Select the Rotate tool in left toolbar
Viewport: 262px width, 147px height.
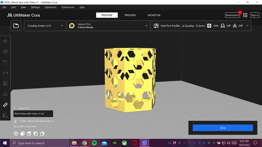[5, 62]
